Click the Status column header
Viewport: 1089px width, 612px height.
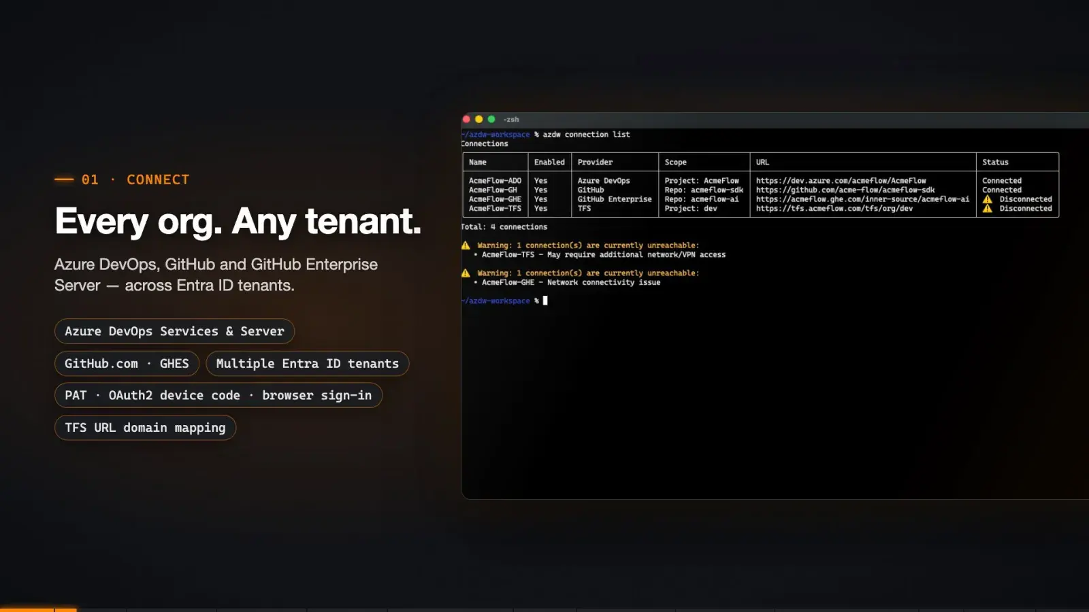995,163
